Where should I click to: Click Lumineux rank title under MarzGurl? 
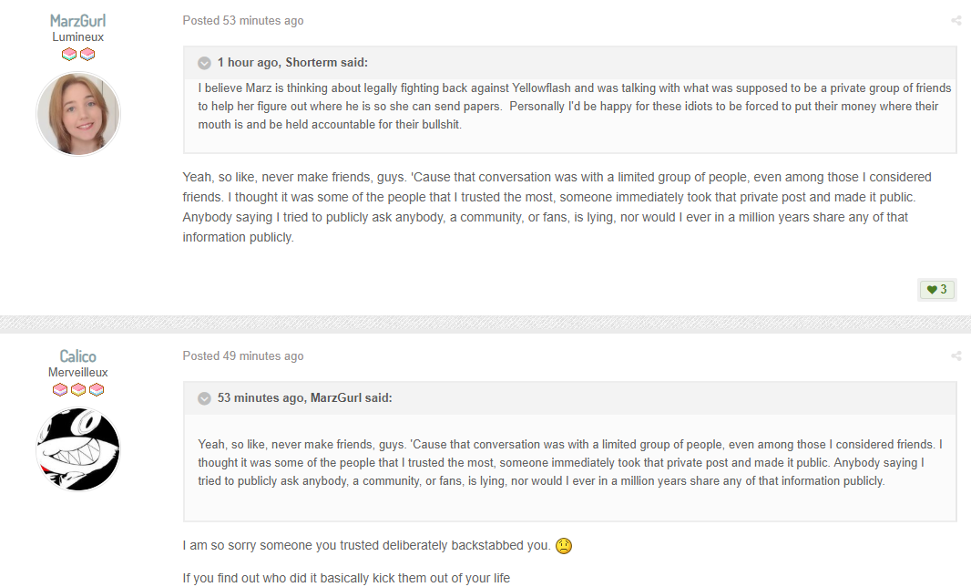point(78,37)
